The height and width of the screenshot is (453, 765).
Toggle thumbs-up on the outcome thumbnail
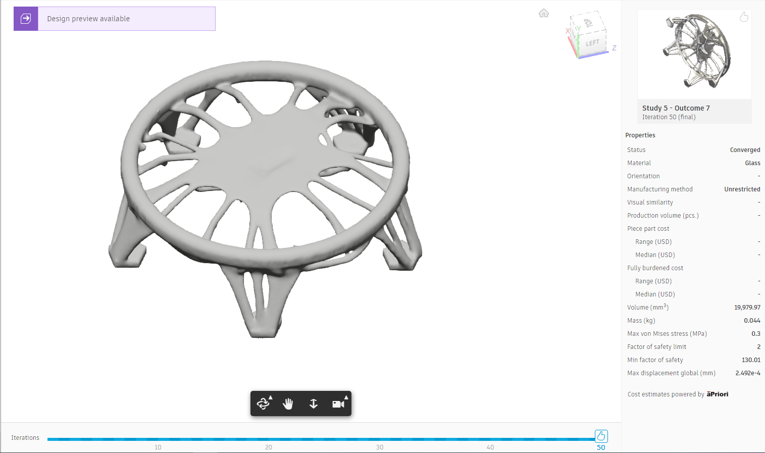point(744,17)
